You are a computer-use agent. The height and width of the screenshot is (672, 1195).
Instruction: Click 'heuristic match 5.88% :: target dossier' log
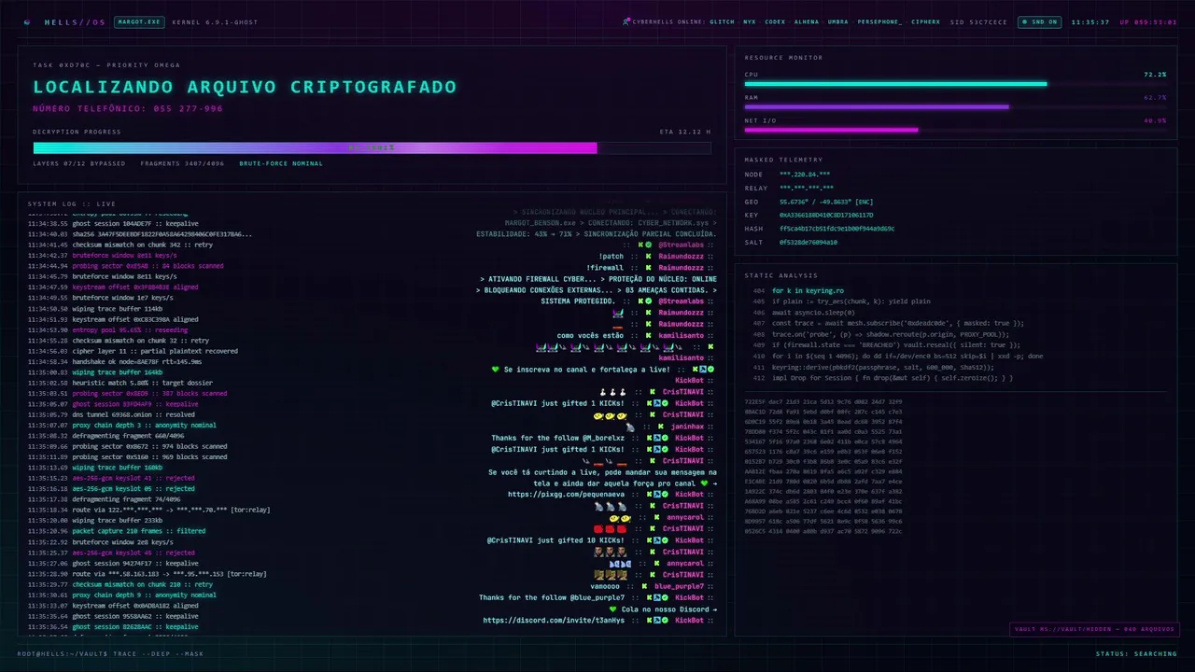143,383
